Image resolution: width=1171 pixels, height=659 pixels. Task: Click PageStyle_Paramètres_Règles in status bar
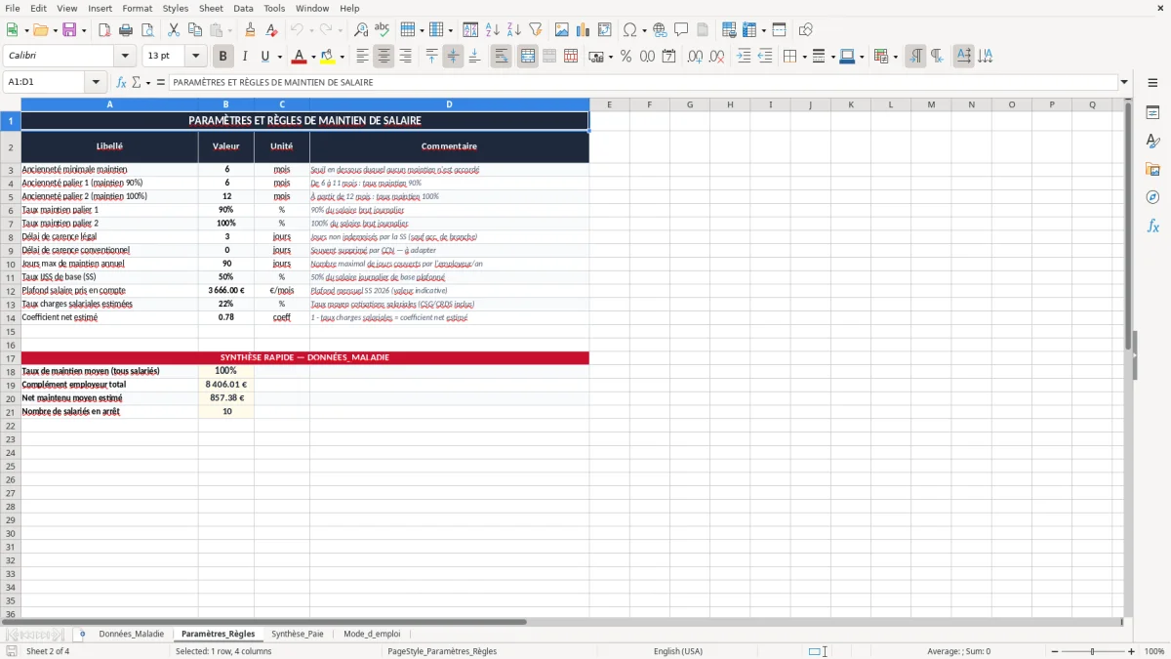(442, 651)
